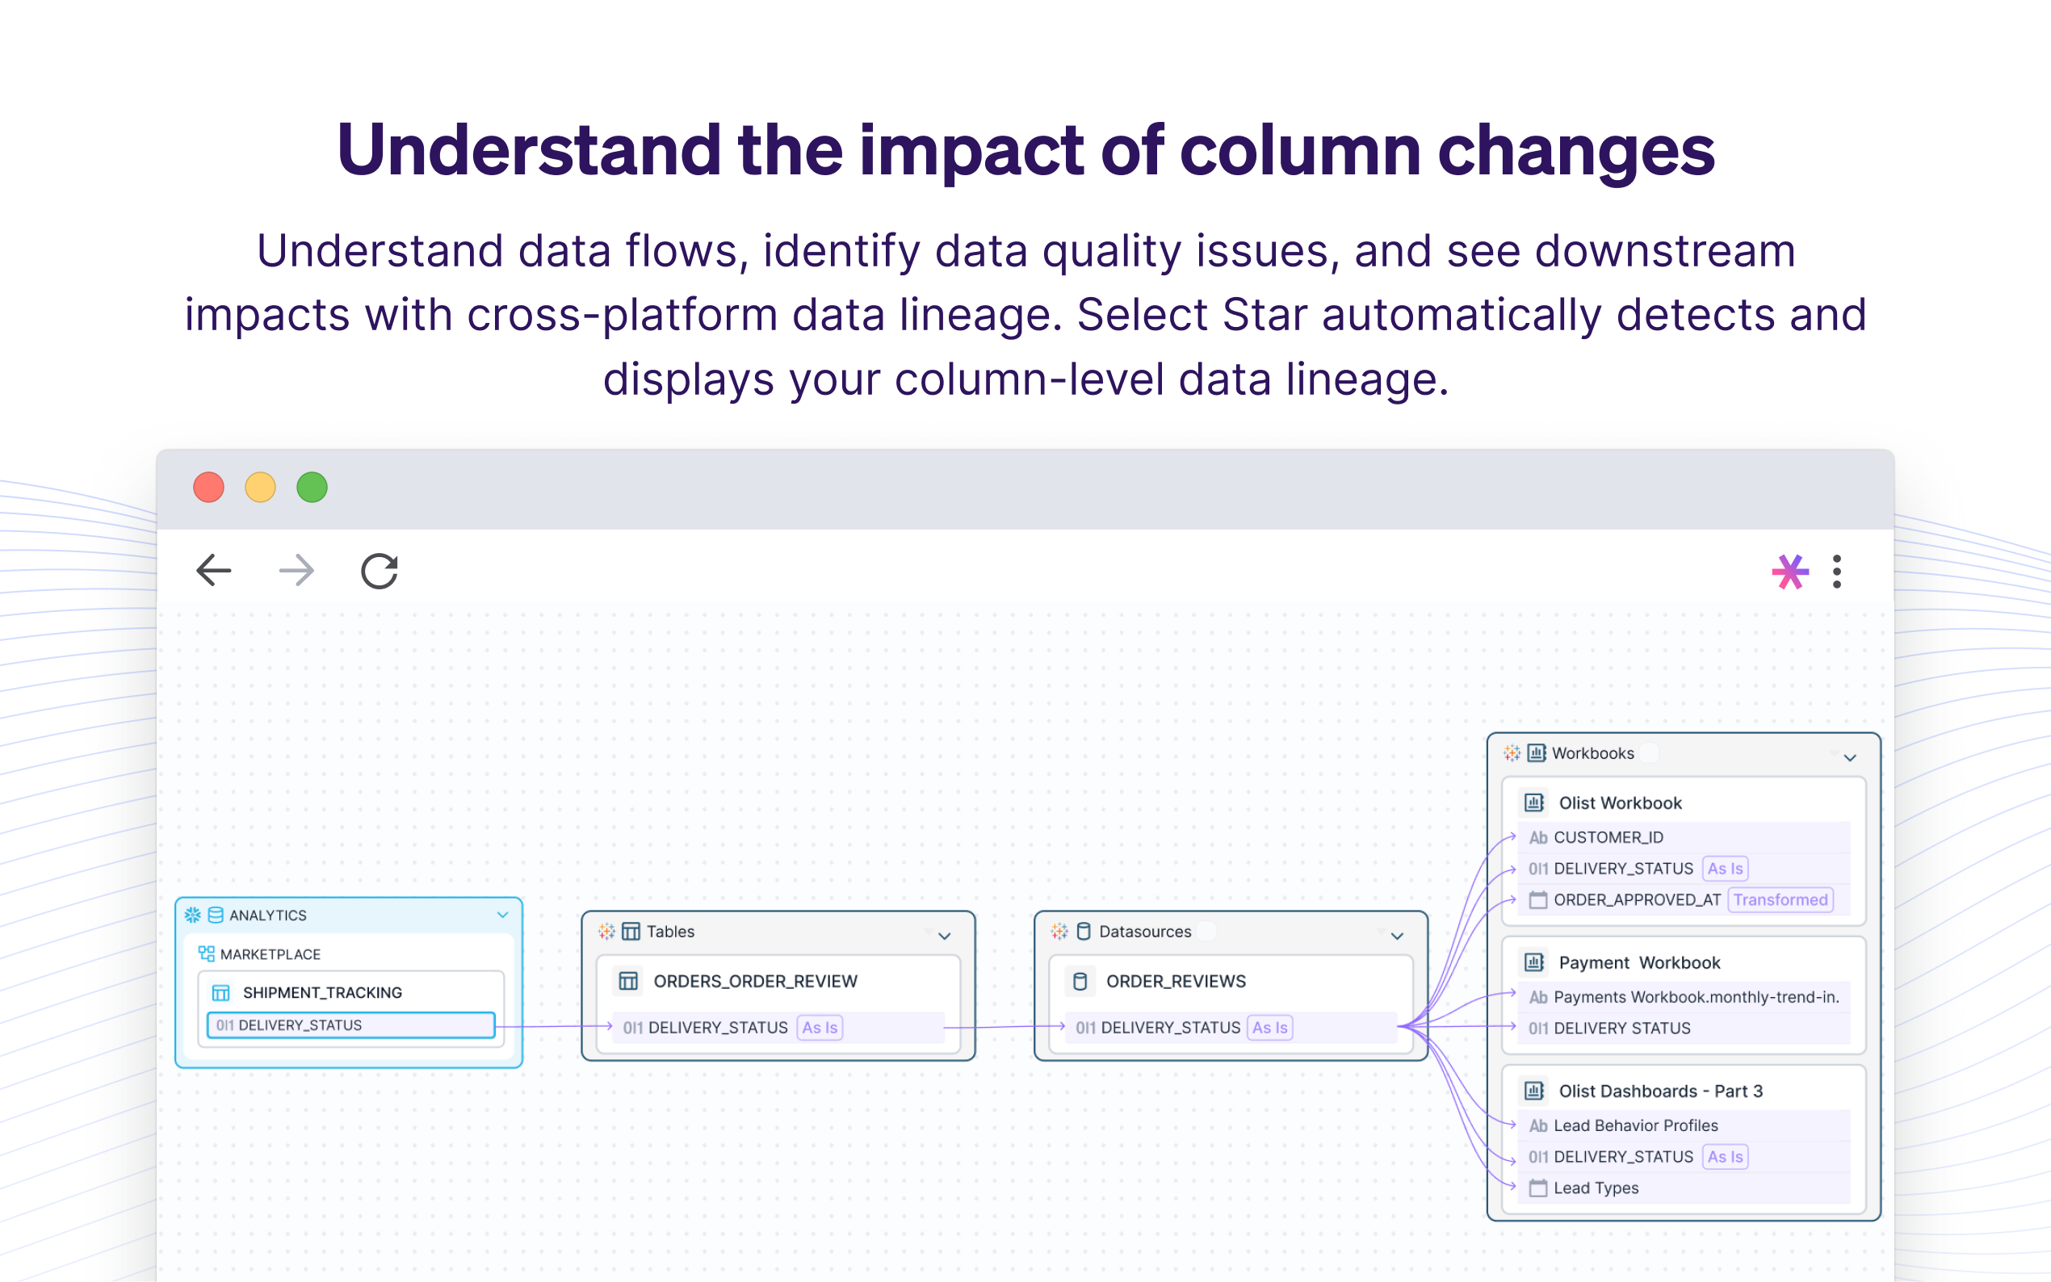Collapse the Workbooks group chevron
This screenshot has height=1282, width=2051.
tap(1850, 757)
